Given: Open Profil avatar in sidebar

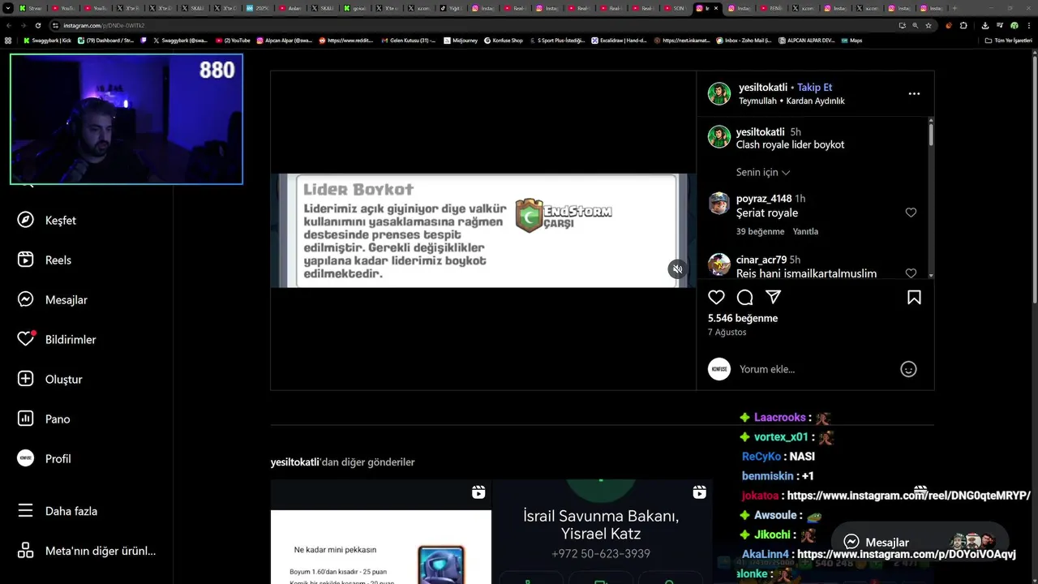Looking at the screenshot, I should coord(26,458).
